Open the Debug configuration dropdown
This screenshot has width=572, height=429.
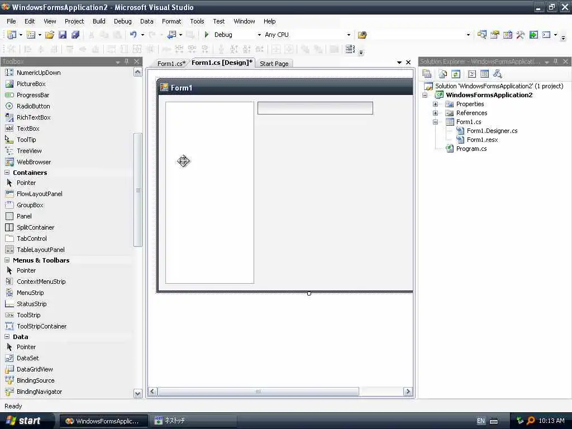[x=259, y=35]
